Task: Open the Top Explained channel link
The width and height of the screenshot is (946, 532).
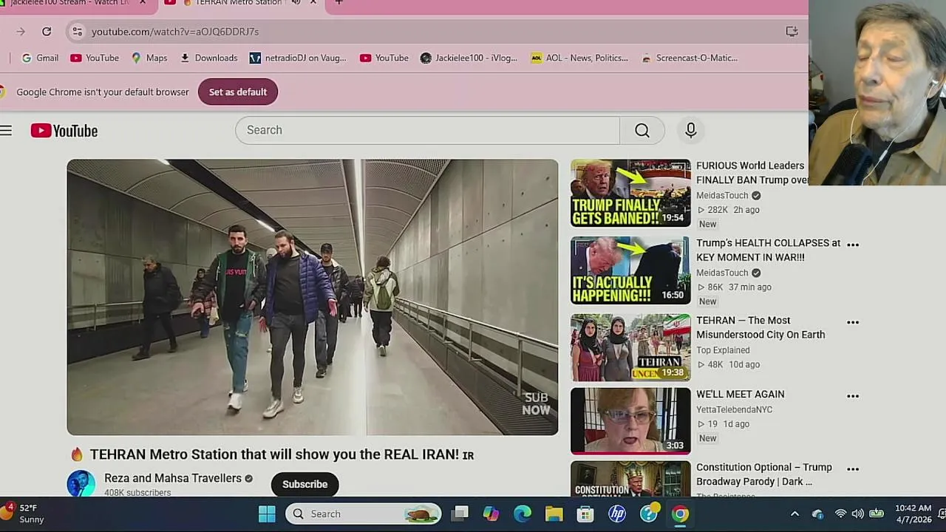Action: [723, 350]
